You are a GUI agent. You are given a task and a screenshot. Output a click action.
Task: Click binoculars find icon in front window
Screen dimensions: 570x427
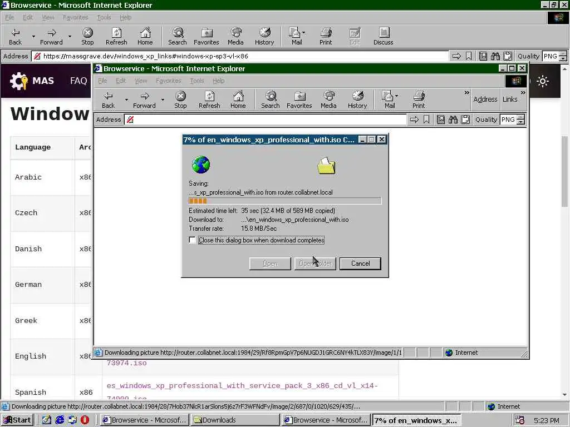[x=453, y=120]
